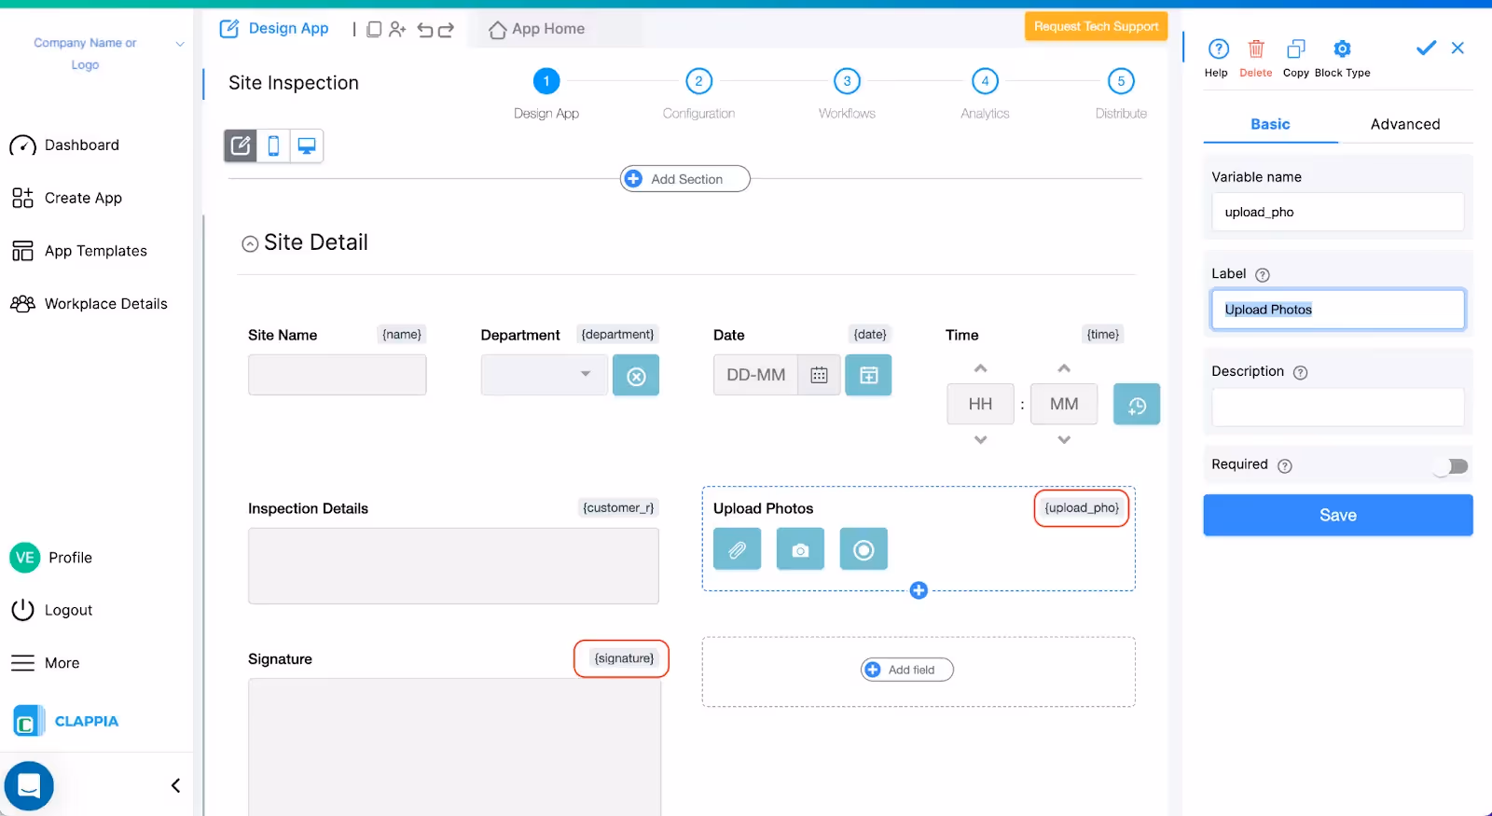Toggle the Required switch
Screen dimensions: 1492x816
[x=1451, y=465]
